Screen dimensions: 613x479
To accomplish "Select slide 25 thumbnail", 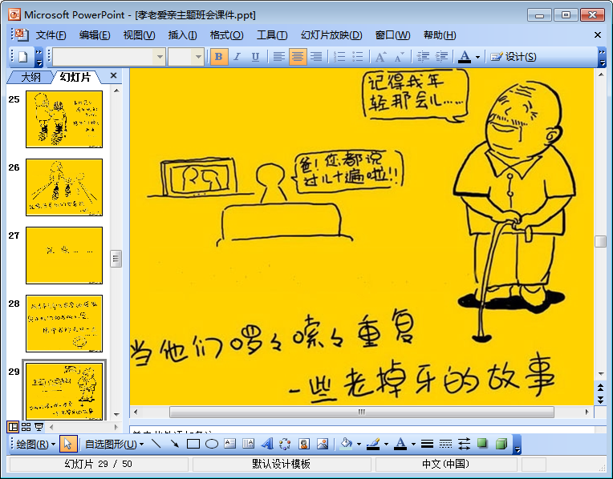I will 64,119.
